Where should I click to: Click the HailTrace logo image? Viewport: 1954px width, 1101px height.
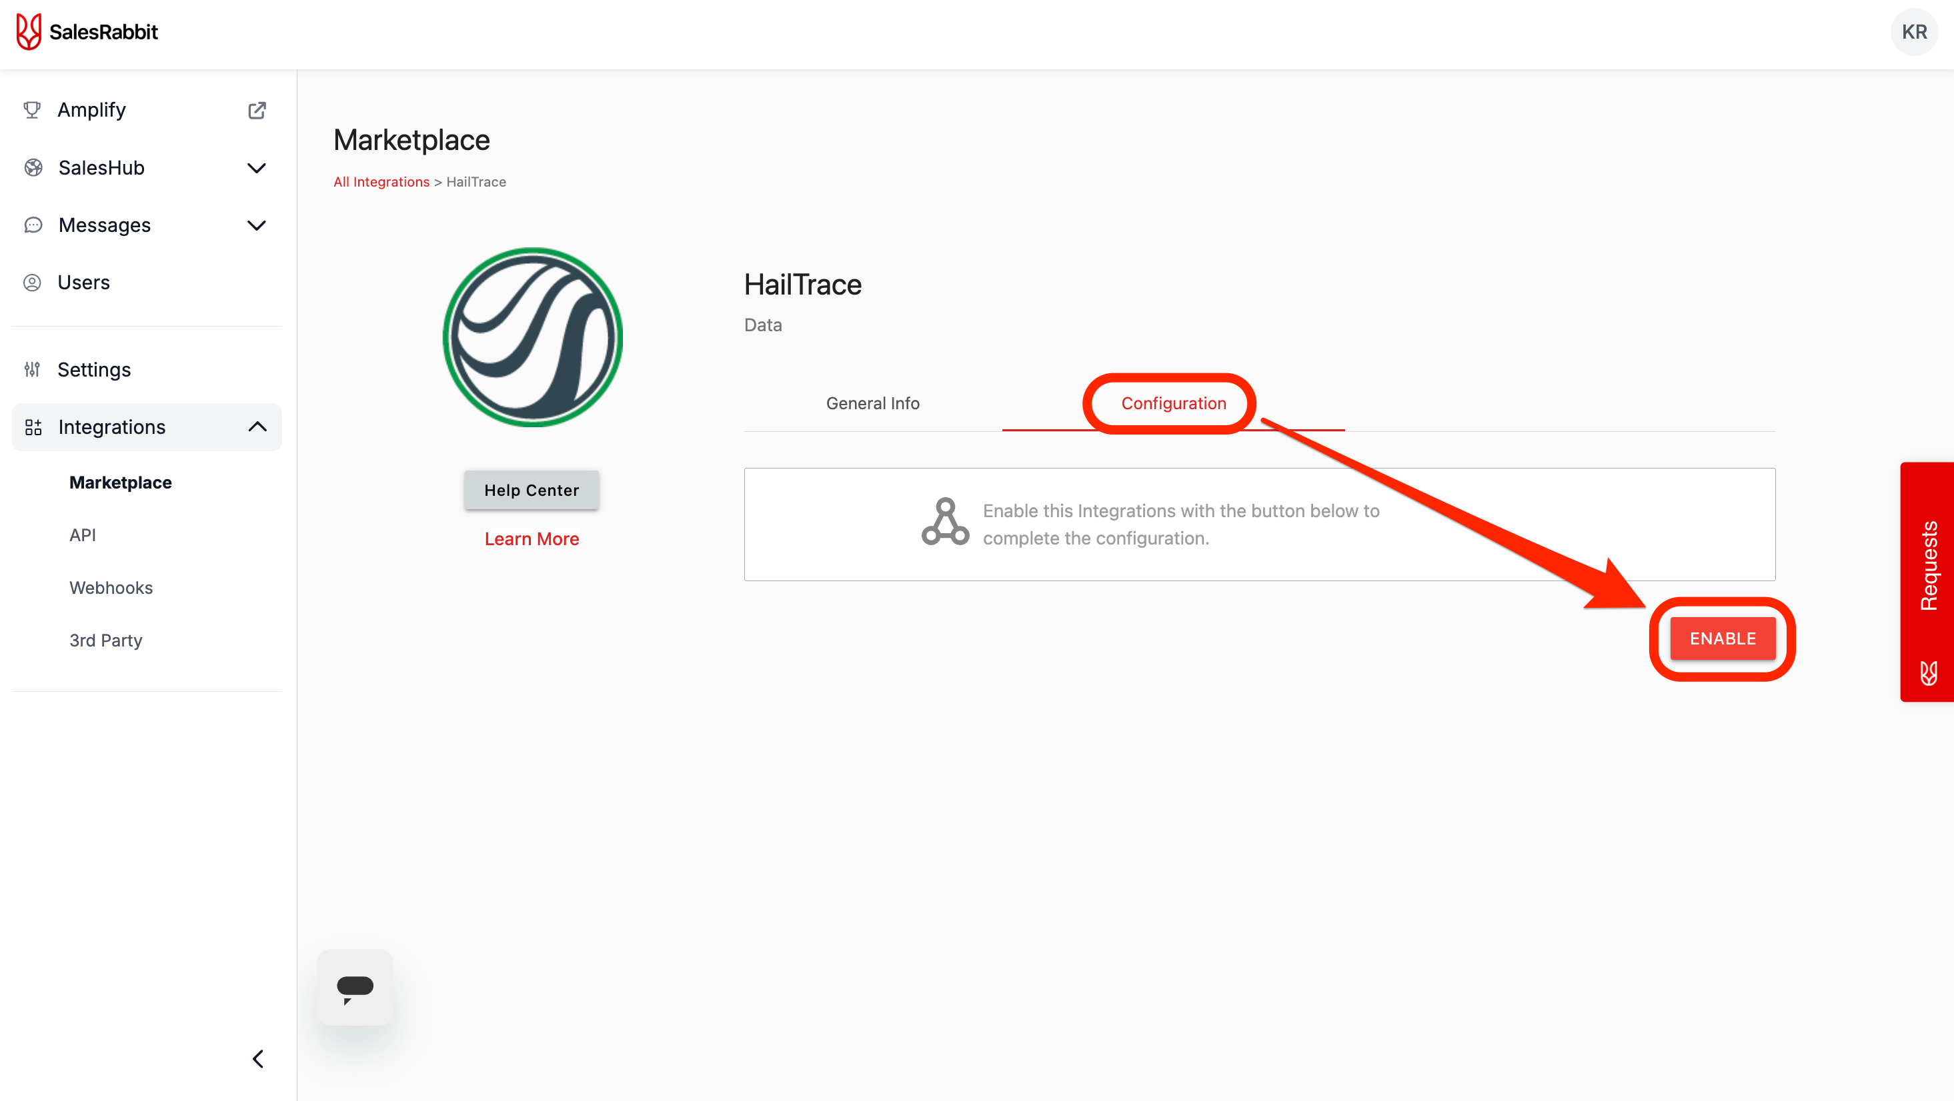(532, 337)
